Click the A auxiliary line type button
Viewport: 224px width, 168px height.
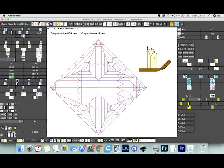pos(41,39)
